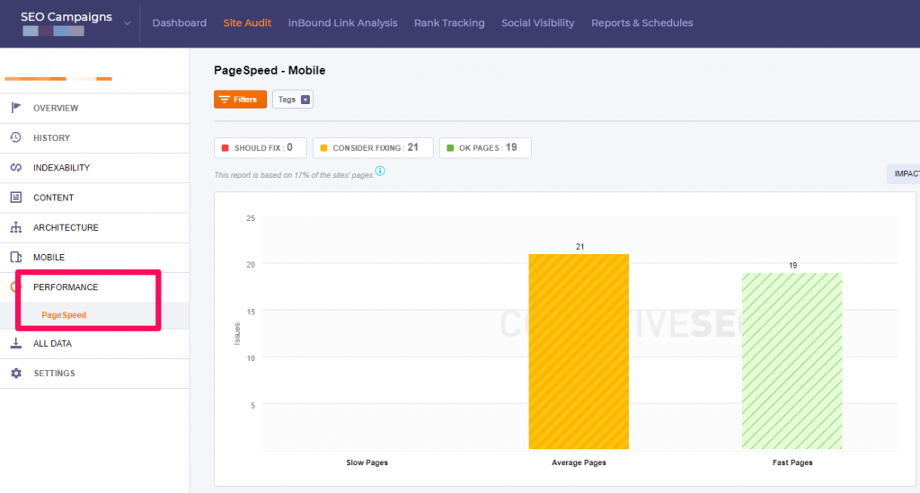This screenshot has height=493, width=920.
Task: Click the green Fast Pages bar
Action: tap(792, 361)
